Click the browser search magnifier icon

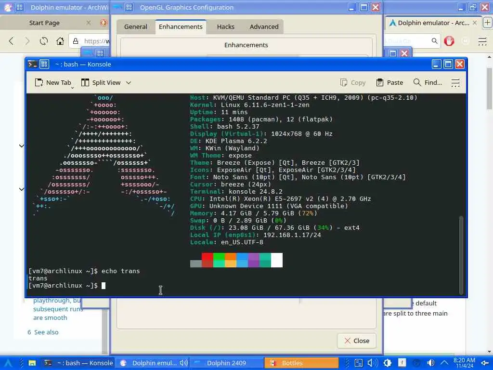[x=434, y=41]
